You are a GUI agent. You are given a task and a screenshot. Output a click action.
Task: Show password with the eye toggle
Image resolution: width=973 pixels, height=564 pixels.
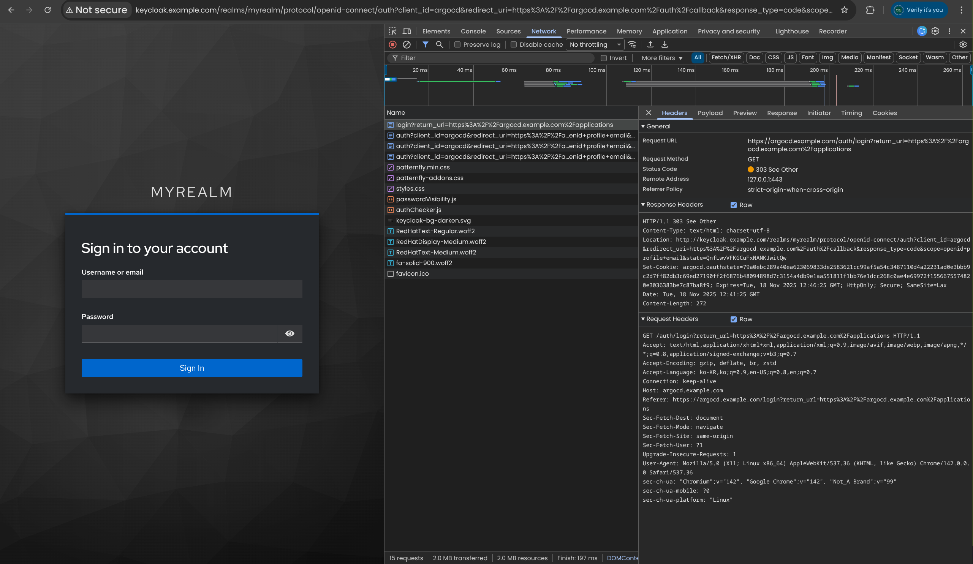tap(290, 333)
